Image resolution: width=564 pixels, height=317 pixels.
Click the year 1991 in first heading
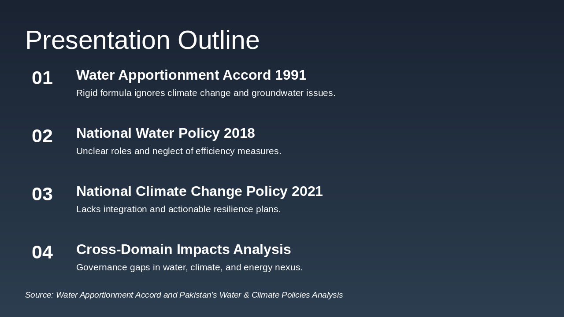click(x=290, y=75)
